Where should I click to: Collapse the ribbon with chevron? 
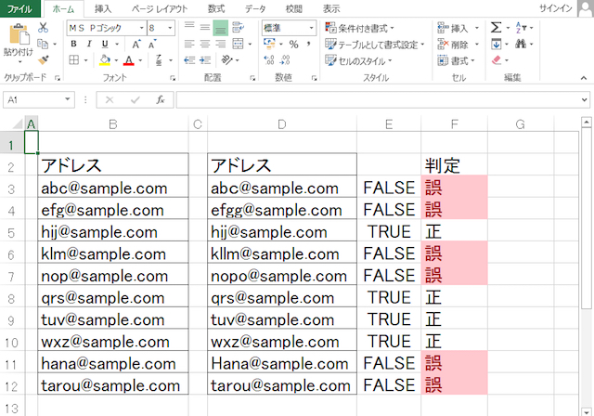[584, 78]
